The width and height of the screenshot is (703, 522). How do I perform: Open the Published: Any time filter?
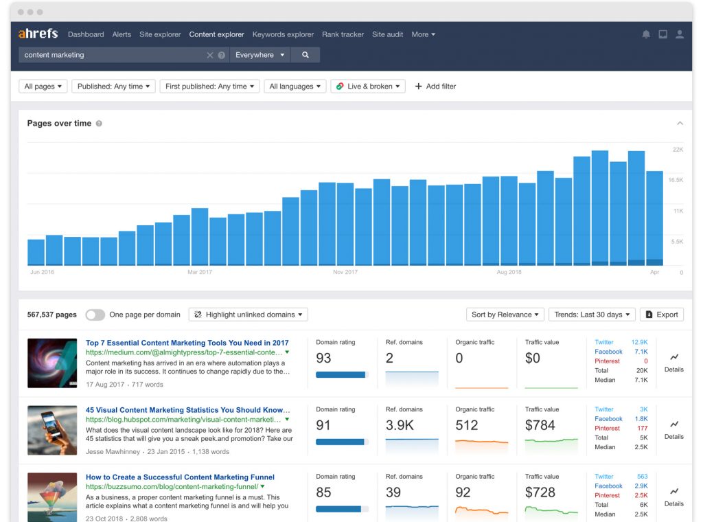tap(113, 86)
